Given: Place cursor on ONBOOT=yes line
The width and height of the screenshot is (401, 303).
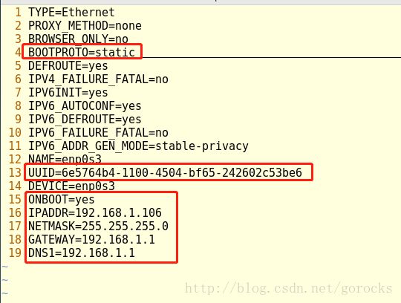Looking at the screenshot, I should (x=62, y=200).
